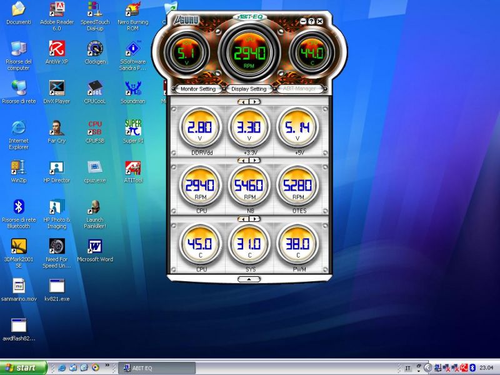Select the CPU temperature 45.0 C gauge

[x=200, y=244]
